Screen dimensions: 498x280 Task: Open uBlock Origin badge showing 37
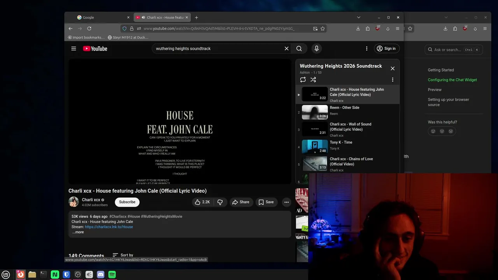coord(377,28)
